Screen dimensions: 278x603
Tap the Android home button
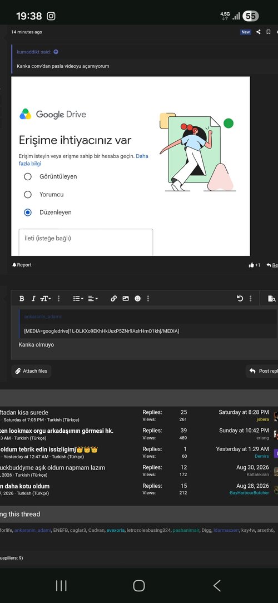pyautogui.click(x=139, y=586)
